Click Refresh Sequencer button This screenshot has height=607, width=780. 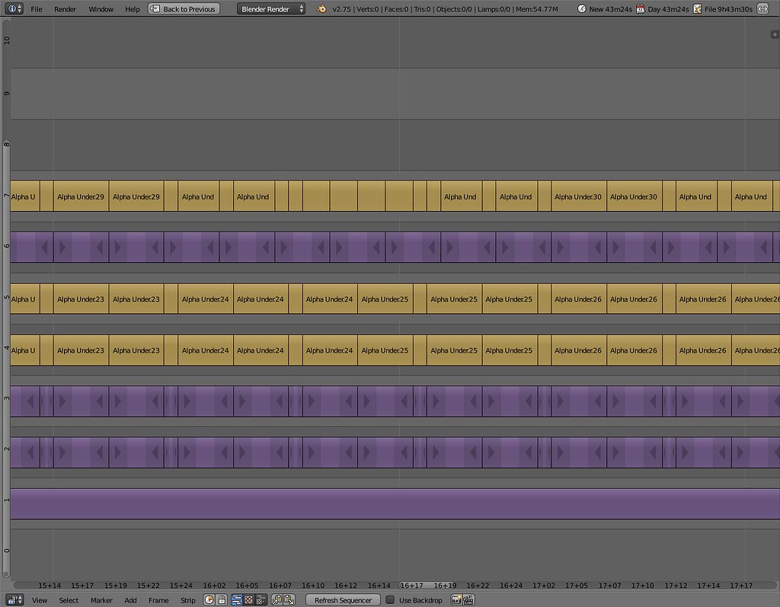tap(343, 600)
